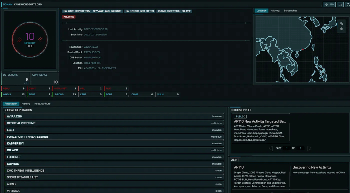Viewport: 350px width, 193px height.
Task: Click the red MALWARE tag
Action: (69, 17)
